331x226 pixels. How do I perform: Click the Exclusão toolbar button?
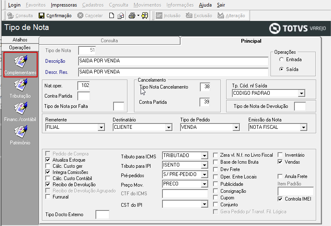199,16
